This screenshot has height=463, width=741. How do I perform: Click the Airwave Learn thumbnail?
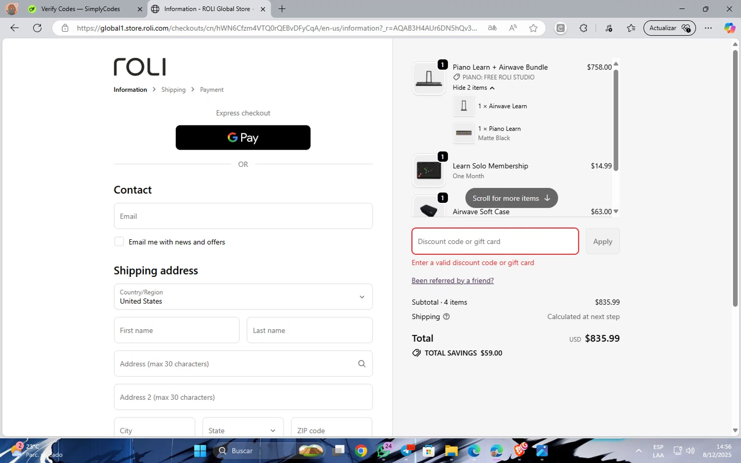(464, 106)
